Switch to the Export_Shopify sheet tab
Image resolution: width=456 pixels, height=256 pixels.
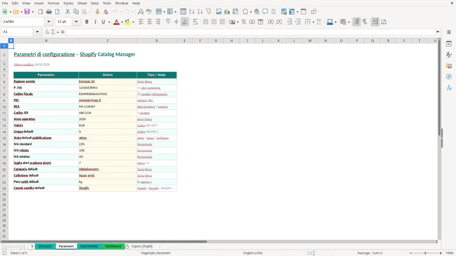coord(142,246)
